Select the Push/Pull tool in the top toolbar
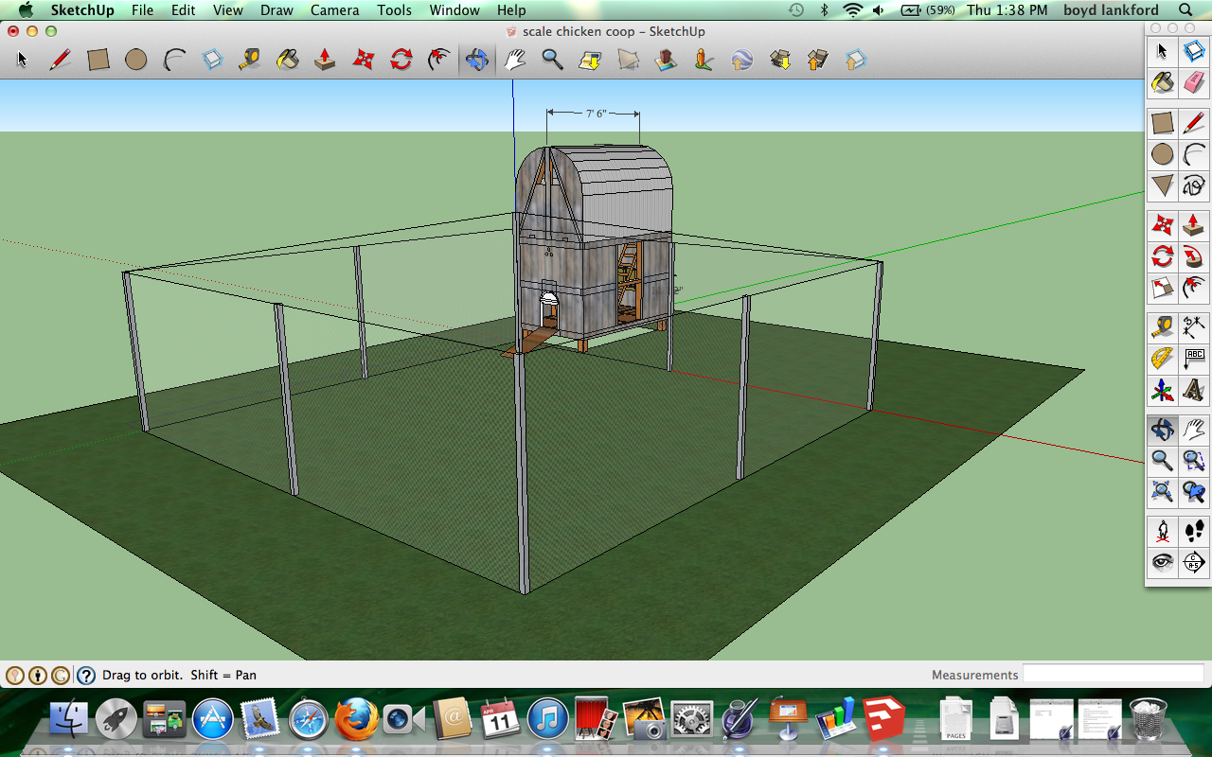This screenshot has height=757, width=1212. pyautogui.click(x=324, y=60)
